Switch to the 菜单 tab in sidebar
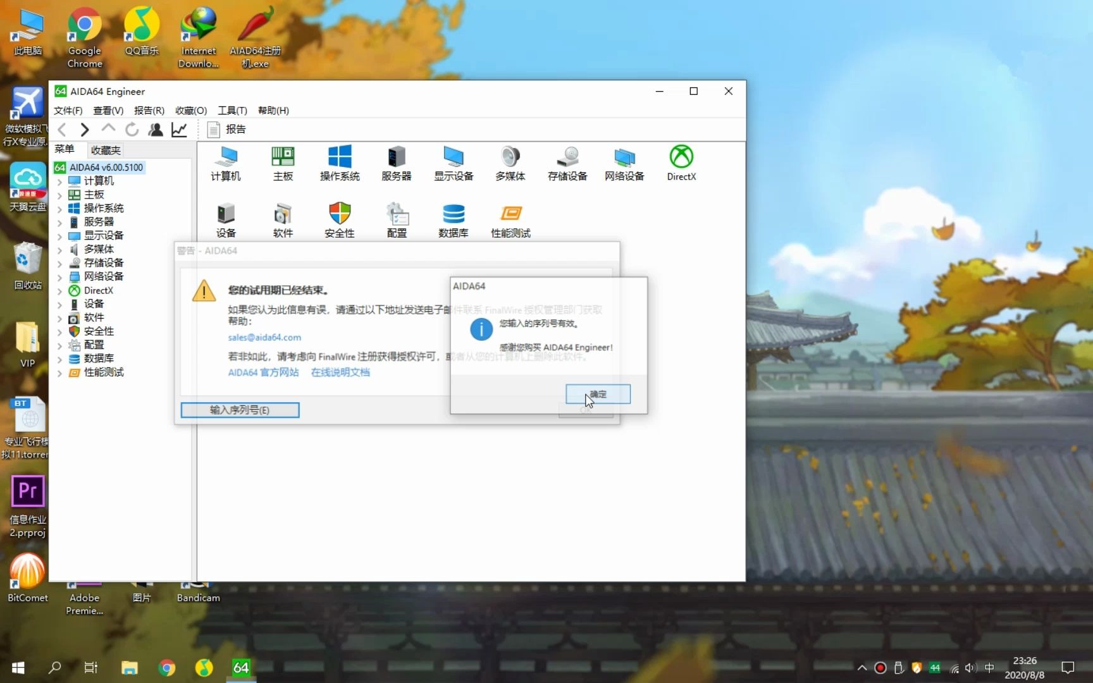 (x=65, y=149)
